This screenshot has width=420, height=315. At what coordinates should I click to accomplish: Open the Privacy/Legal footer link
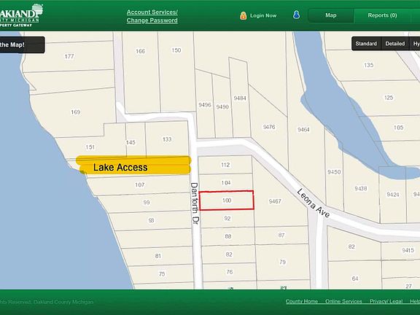coord(386,301)
